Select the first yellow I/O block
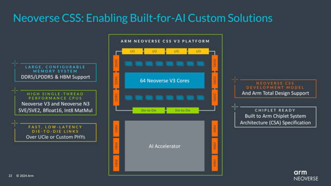 pyautogui.click(x=132, y=51)
